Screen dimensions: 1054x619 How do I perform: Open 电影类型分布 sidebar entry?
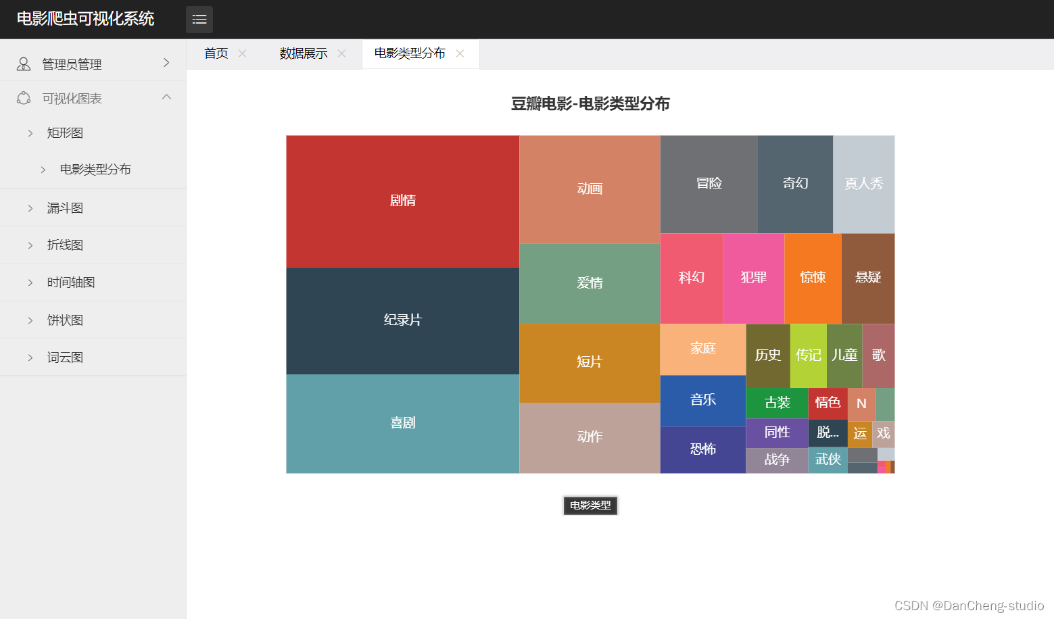pyautogui.click(x=93, y=170)
